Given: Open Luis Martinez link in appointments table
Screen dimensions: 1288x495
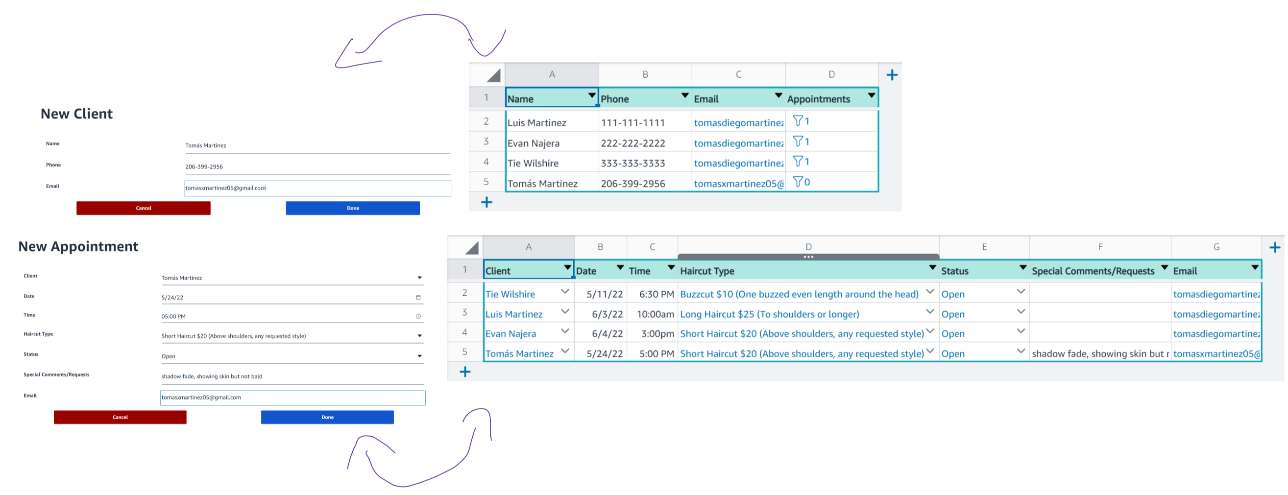Looking at the screenshot, I should [513, 314].
